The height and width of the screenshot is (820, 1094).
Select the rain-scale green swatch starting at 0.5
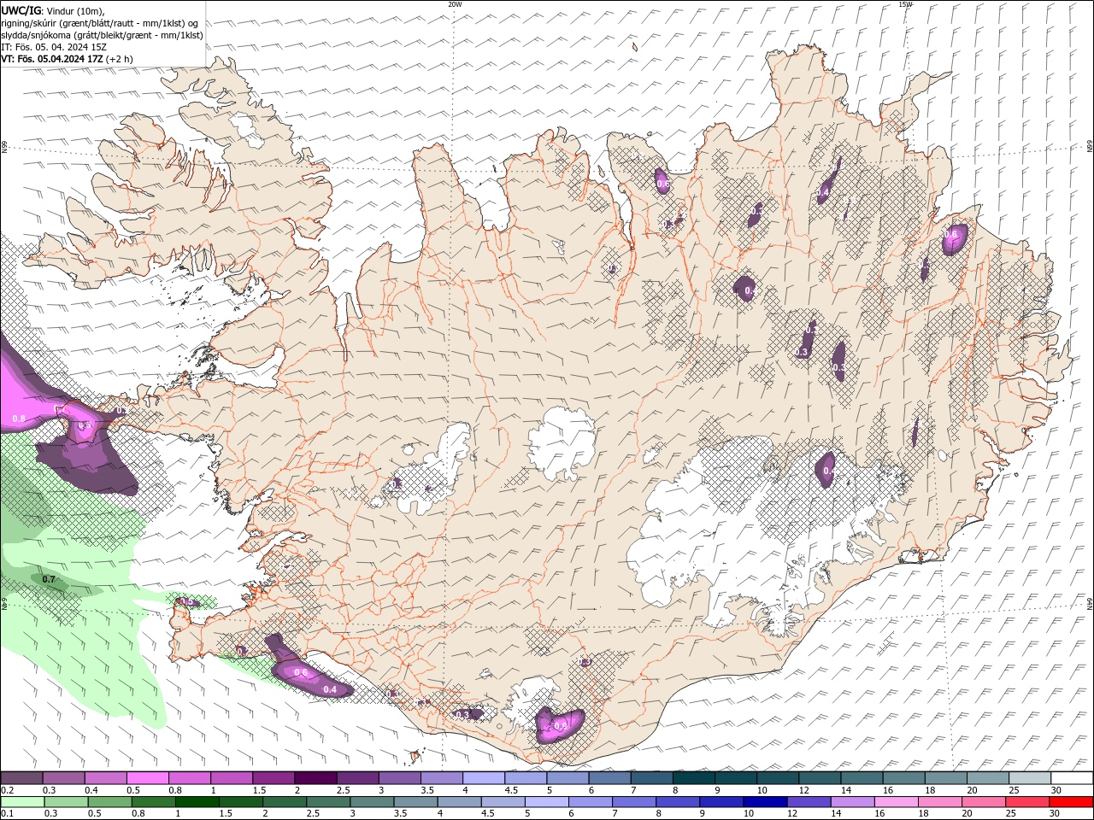(x=109, y=802)
